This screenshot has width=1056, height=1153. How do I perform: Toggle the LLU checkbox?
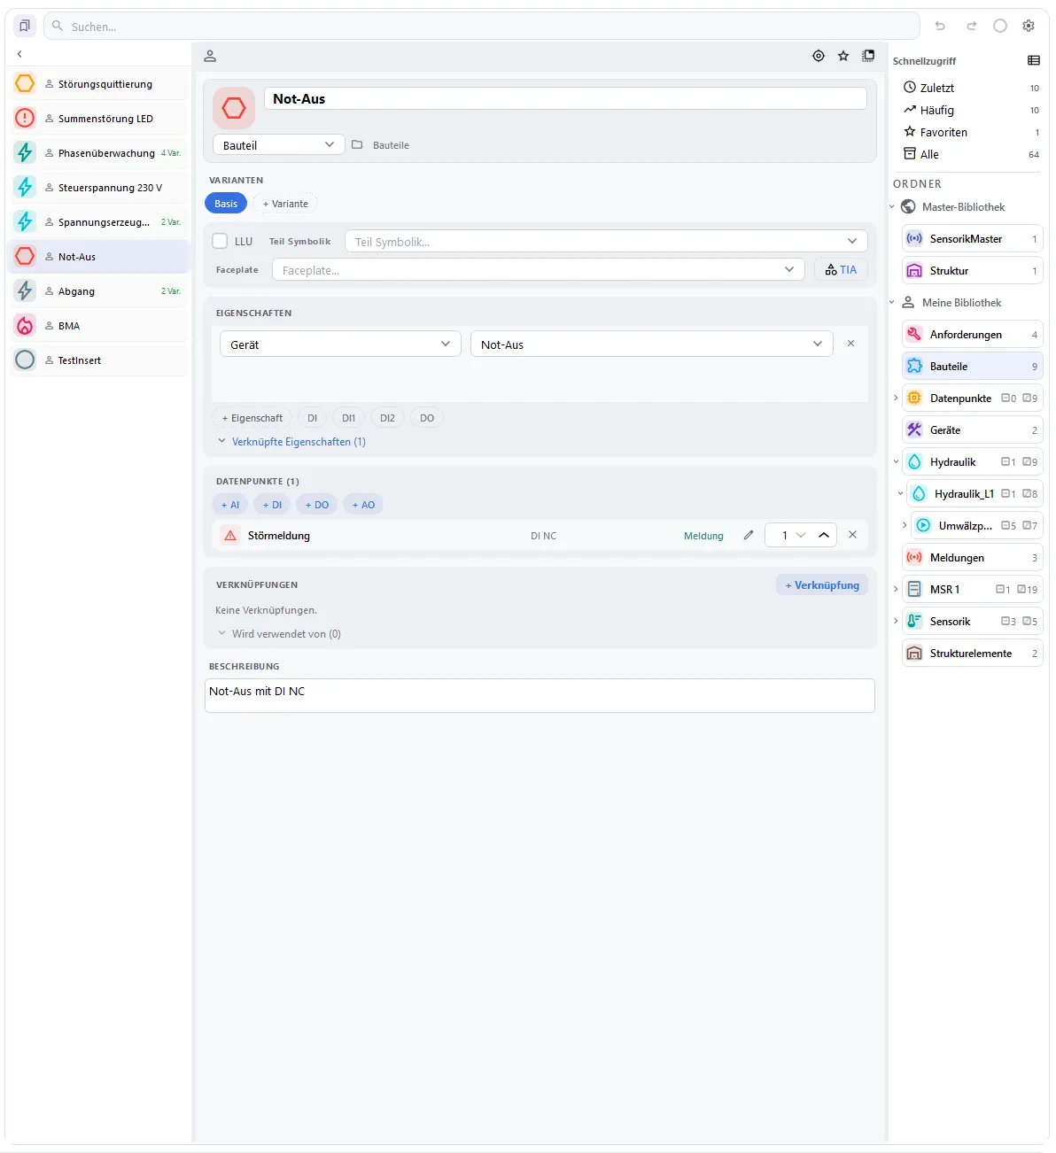point(220,241)
